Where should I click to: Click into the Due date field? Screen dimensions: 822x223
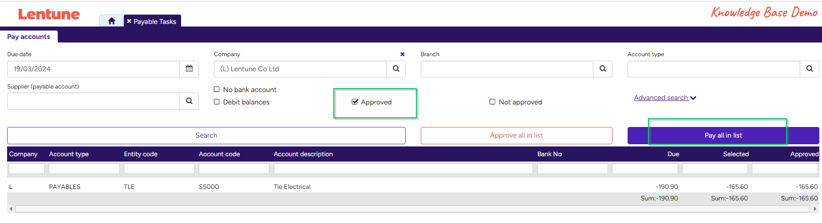pos(94,69)
